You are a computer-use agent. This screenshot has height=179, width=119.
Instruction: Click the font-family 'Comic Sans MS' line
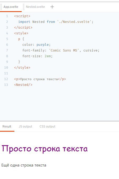[61, 50]
